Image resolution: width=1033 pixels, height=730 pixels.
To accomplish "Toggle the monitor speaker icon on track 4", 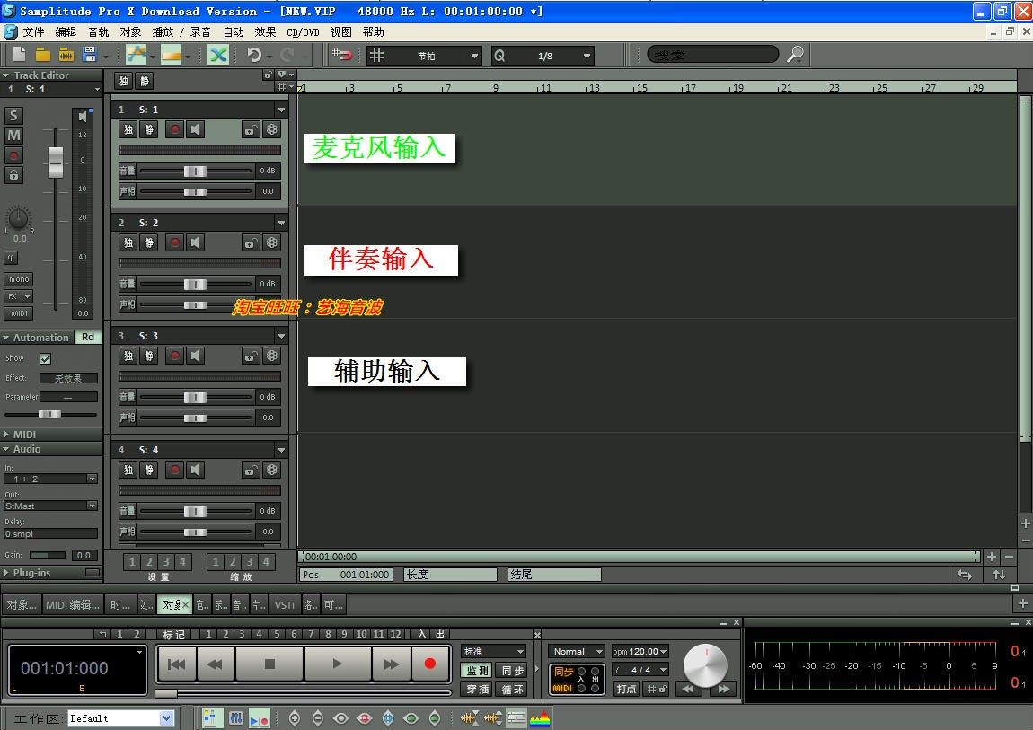I will click(195, 470).
